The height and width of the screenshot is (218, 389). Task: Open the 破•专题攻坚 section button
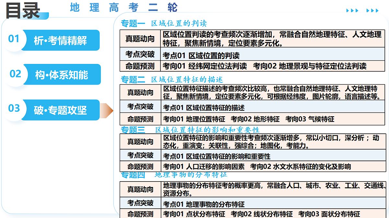click(x=61, y=110)
